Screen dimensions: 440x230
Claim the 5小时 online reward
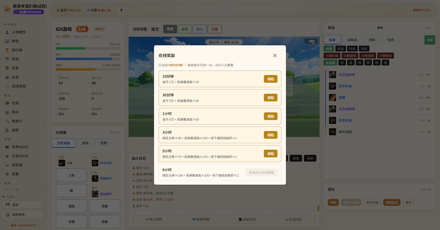(x=271, y=154)
